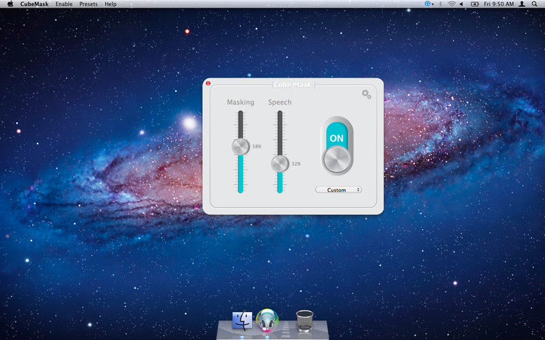545x340 pixels.
Task: Click the menu bar clock
Action: (499, 4)
